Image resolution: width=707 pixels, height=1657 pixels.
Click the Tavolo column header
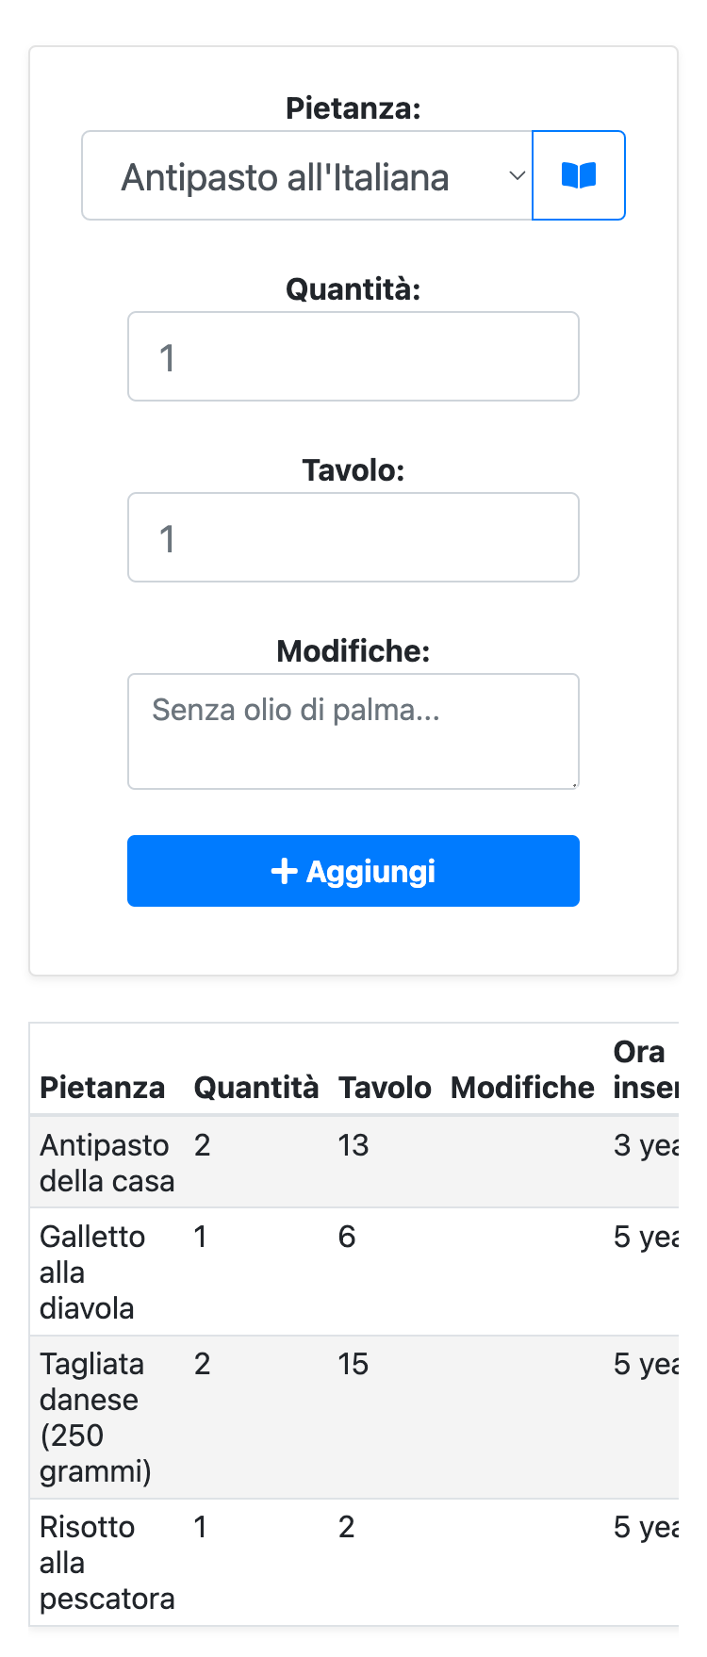click(385, 1087)
